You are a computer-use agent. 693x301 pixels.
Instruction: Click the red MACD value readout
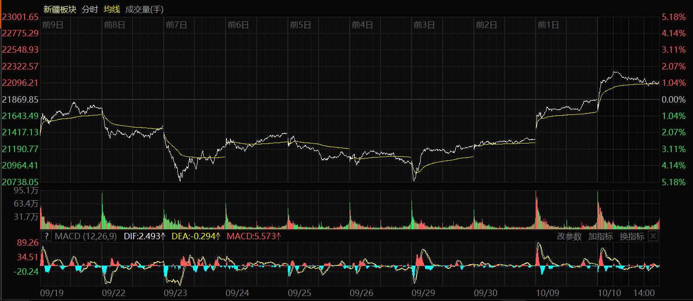[x=254, y=236]
